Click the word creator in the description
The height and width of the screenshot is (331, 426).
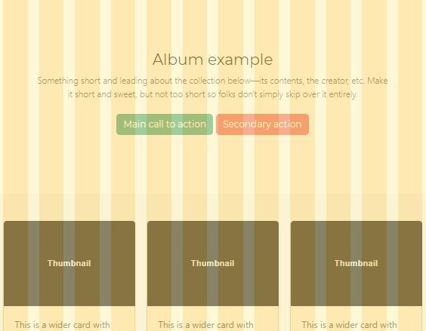(x=334, y=81)
